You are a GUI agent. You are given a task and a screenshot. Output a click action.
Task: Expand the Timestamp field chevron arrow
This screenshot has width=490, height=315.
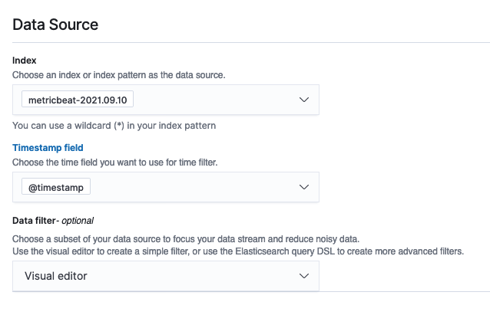(303, 187)
